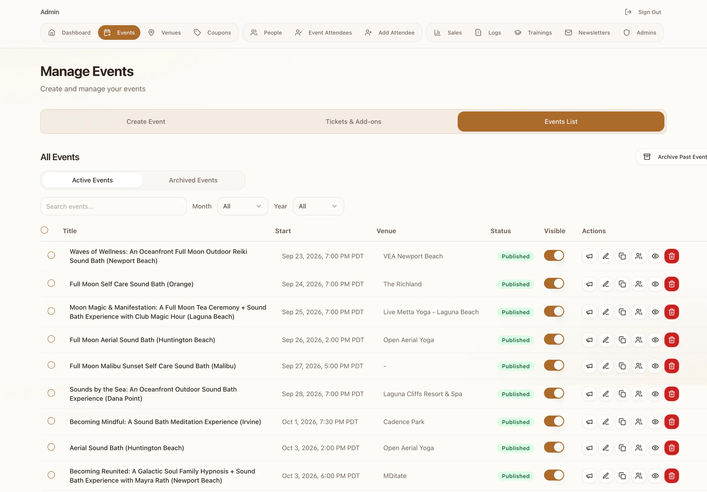Click megaphone icon for Becoming Mindful event
Image resolution: width=707 pixels, height=492 pixels.
[x=589, y=422]
